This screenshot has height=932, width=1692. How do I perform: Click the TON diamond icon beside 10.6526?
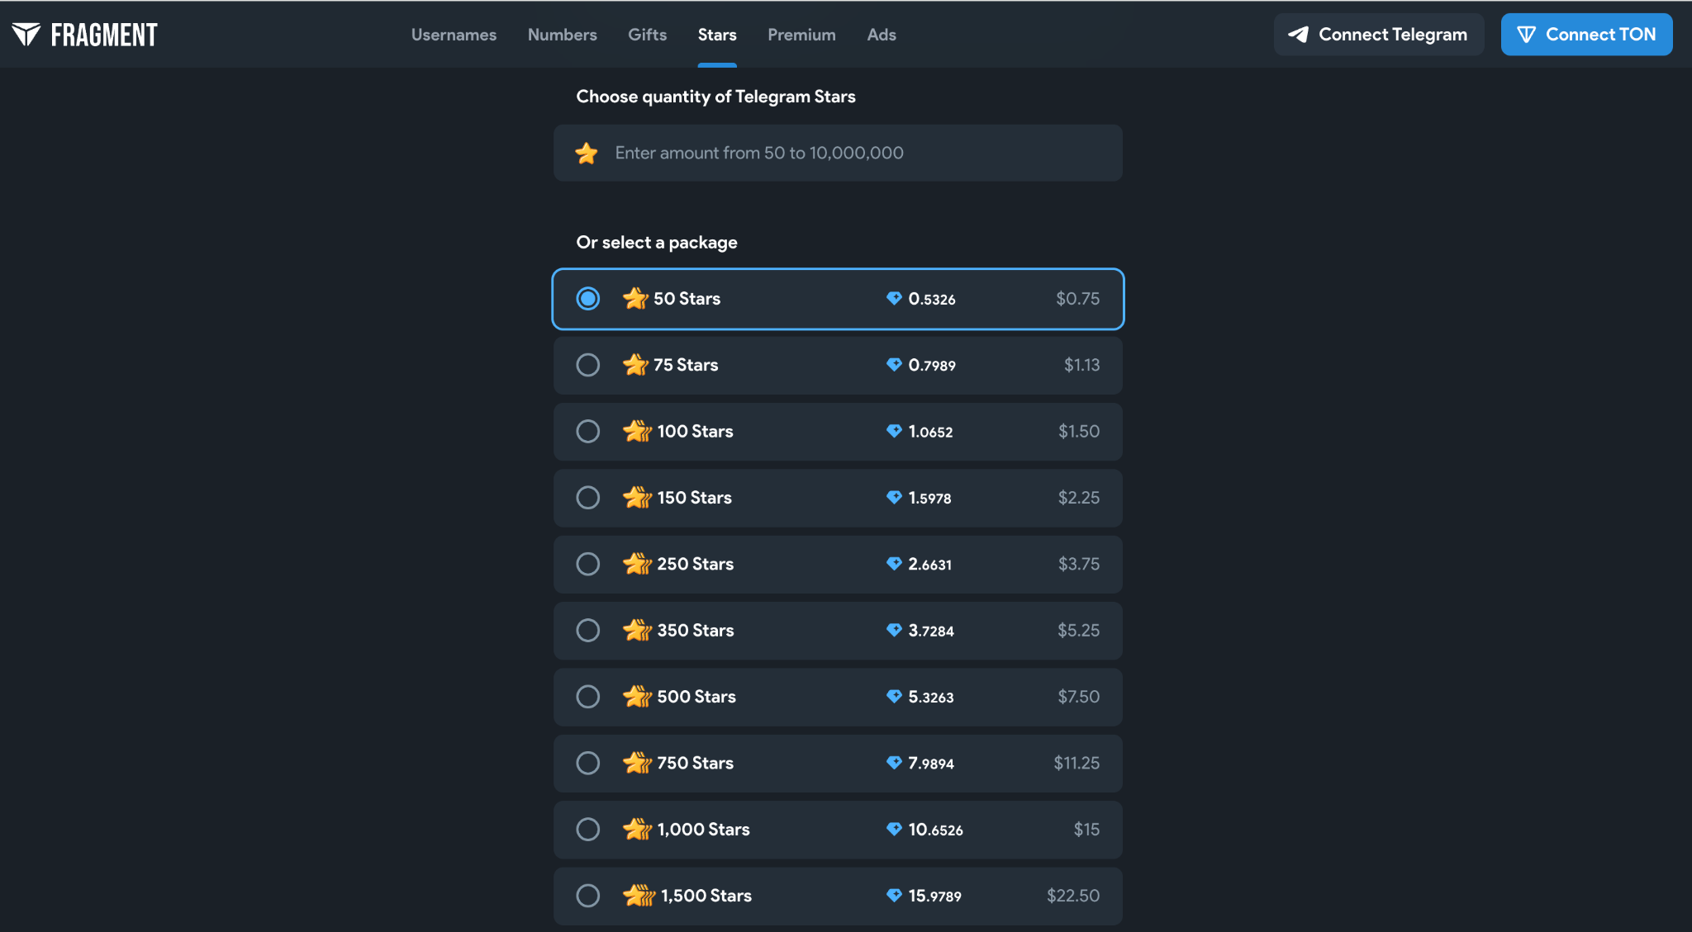[x=894, y=829]
